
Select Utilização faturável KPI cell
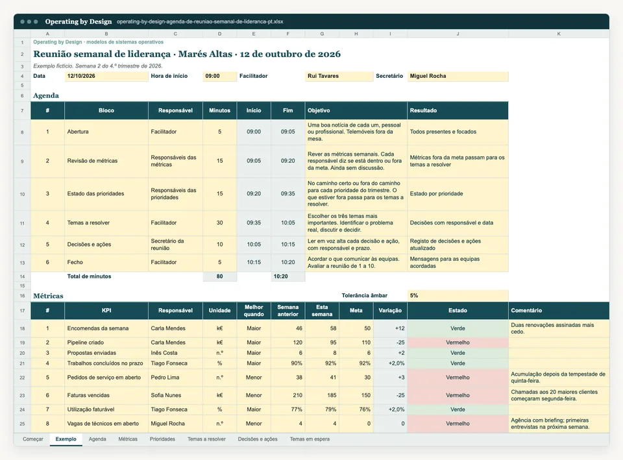(106, 409)
